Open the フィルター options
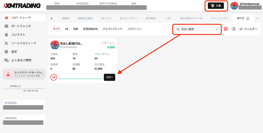Viewport: 263px width, 133px height. tap(248, 29)
